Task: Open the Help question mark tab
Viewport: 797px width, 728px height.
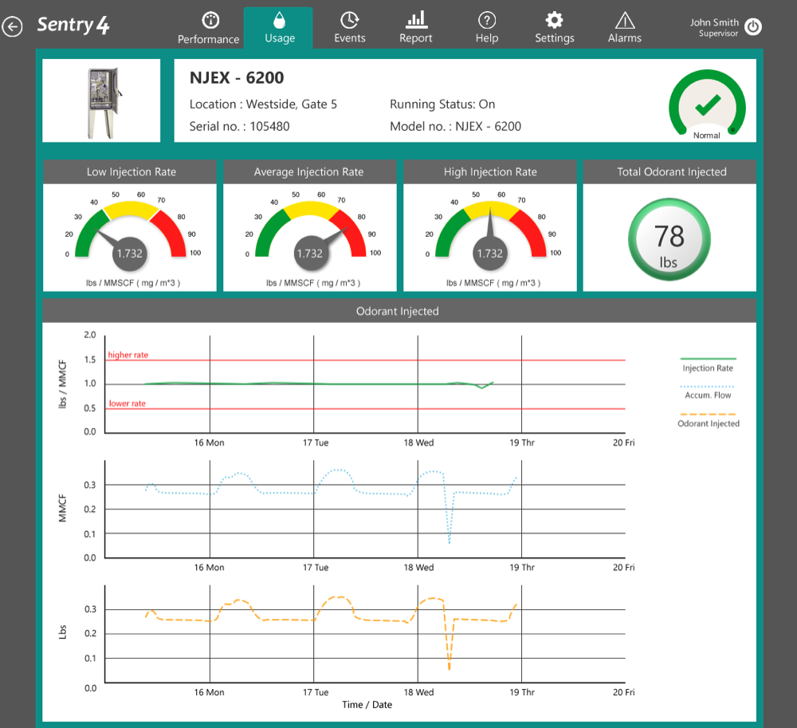Action: 487,28
